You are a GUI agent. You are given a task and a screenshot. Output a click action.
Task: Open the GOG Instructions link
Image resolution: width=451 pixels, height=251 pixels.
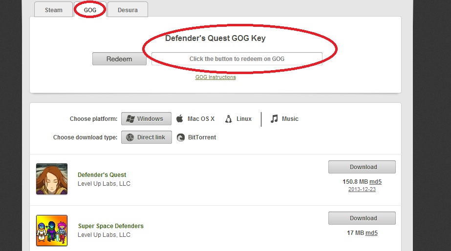[x=215, y=77]
